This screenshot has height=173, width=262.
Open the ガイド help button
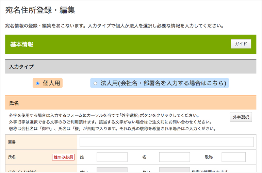(241, 44)
